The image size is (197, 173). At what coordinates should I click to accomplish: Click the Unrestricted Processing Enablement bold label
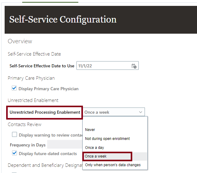coord(45,112)
